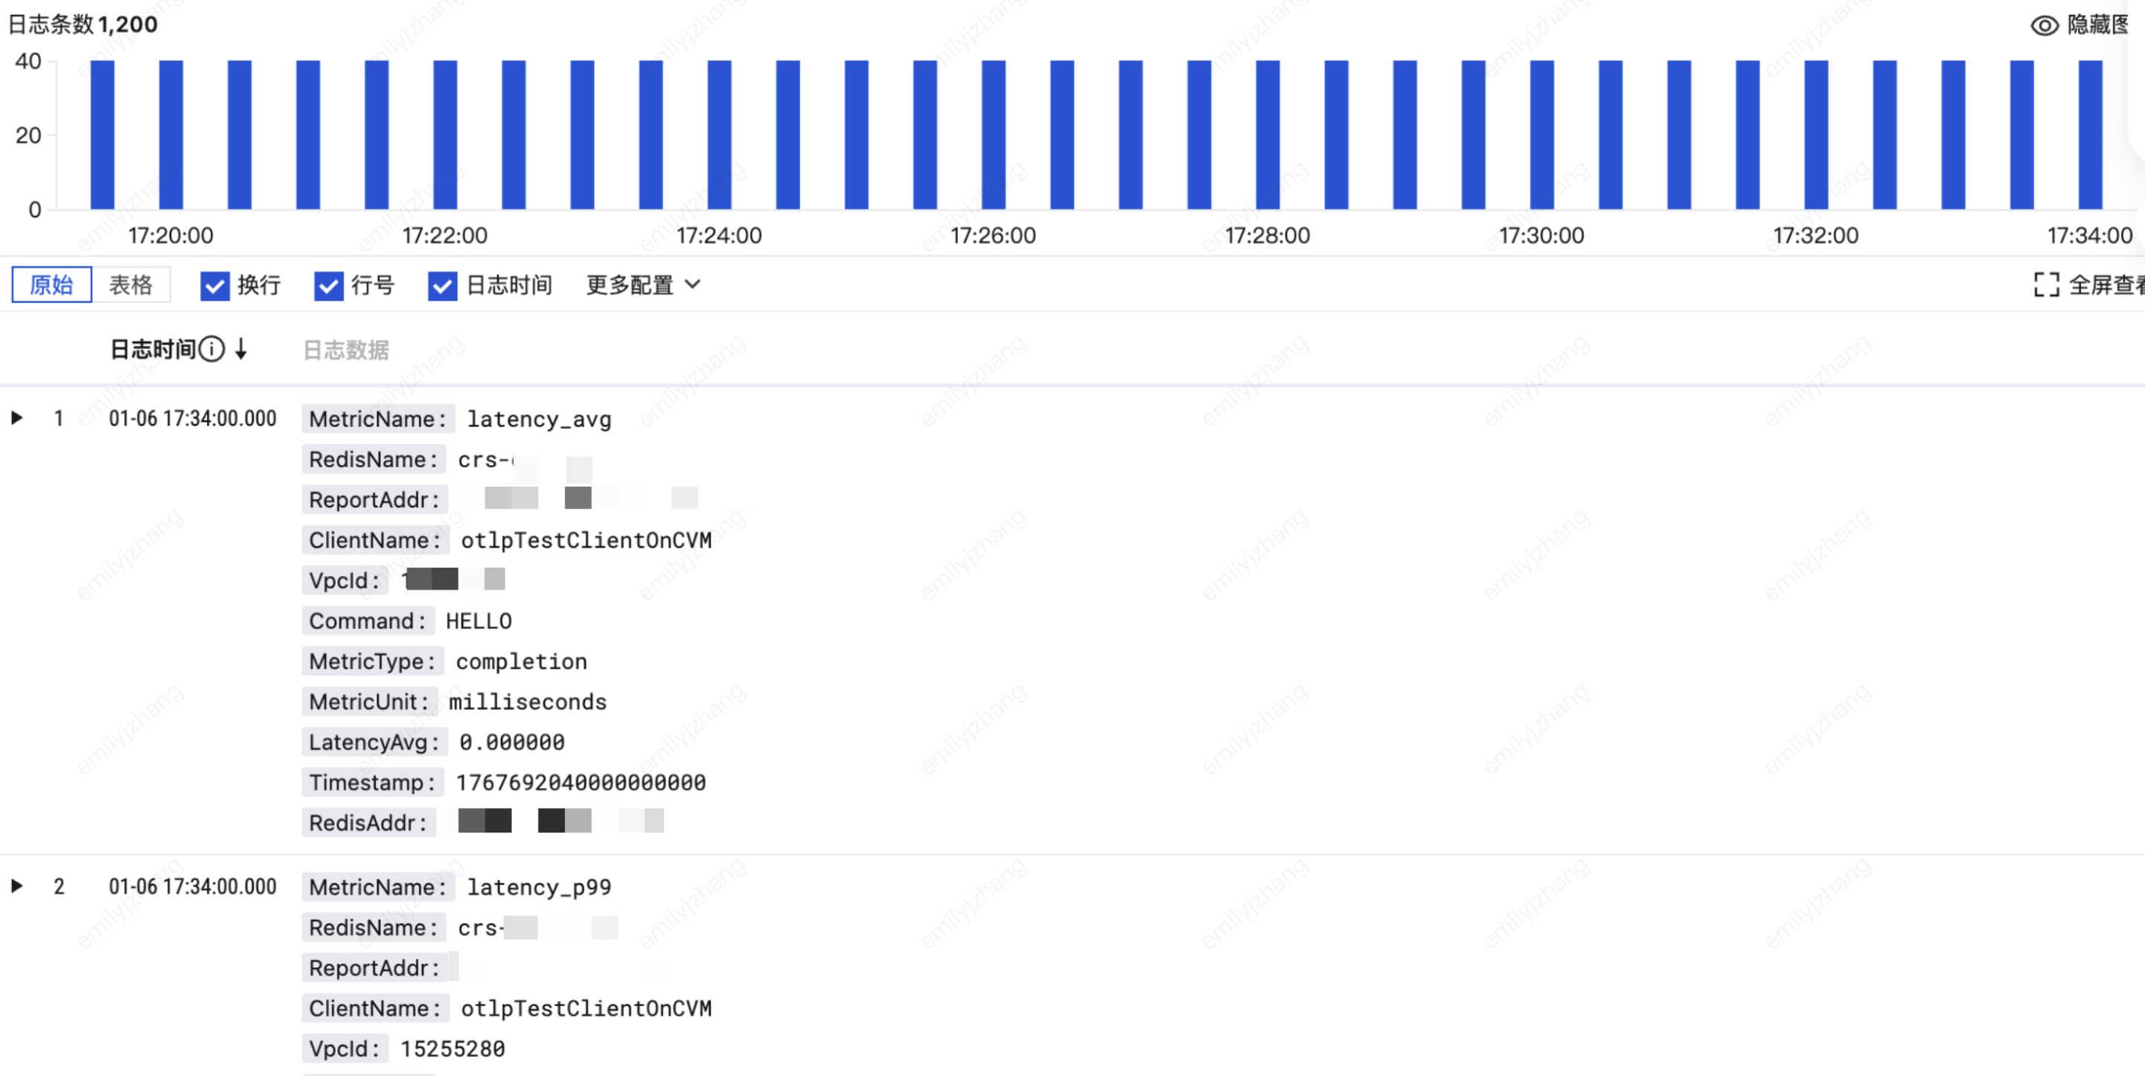Expand log row 2 triangle
Screen dimensions: 2145x1076
point(16,886)
